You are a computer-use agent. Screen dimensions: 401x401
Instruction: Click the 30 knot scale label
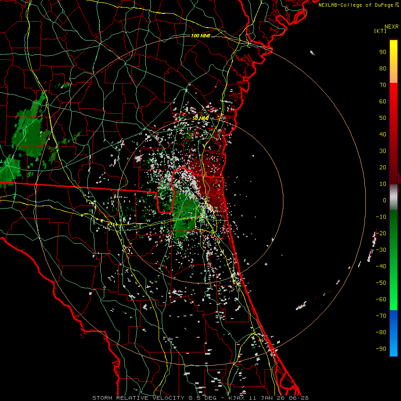tap(383, 151)
